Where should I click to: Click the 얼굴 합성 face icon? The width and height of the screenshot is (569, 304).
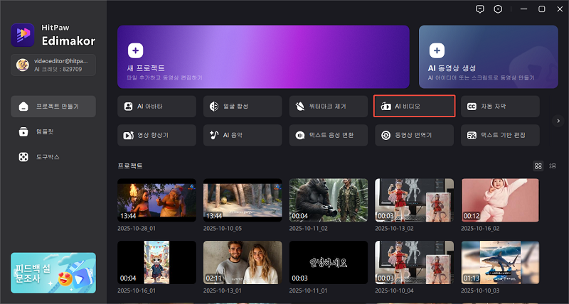click(214, 106)
